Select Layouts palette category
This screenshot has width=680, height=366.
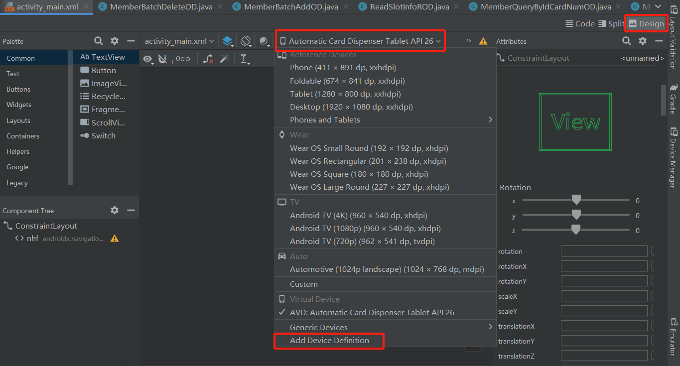(x=34, y=121)
